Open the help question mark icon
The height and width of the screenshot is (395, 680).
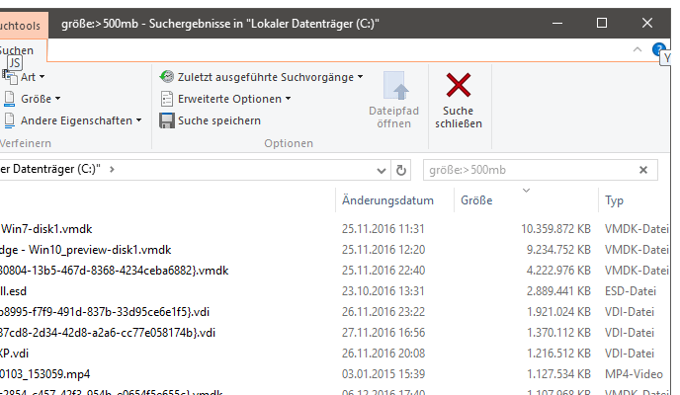tap(659, 48)
